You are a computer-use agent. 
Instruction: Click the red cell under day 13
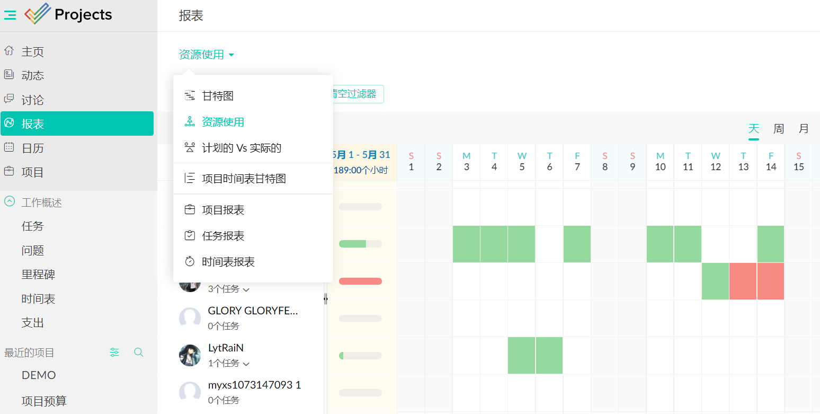click(x=743, y=281)
